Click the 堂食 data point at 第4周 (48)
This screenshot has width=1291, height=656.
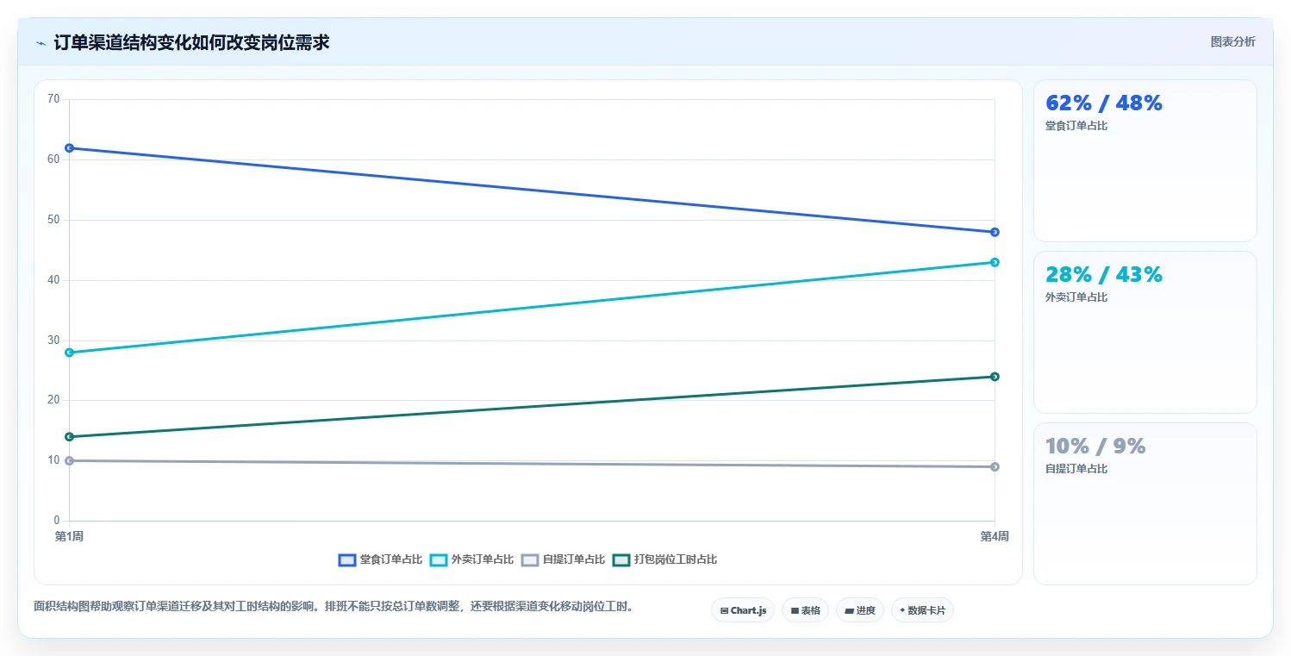click(x=995, y=232)
